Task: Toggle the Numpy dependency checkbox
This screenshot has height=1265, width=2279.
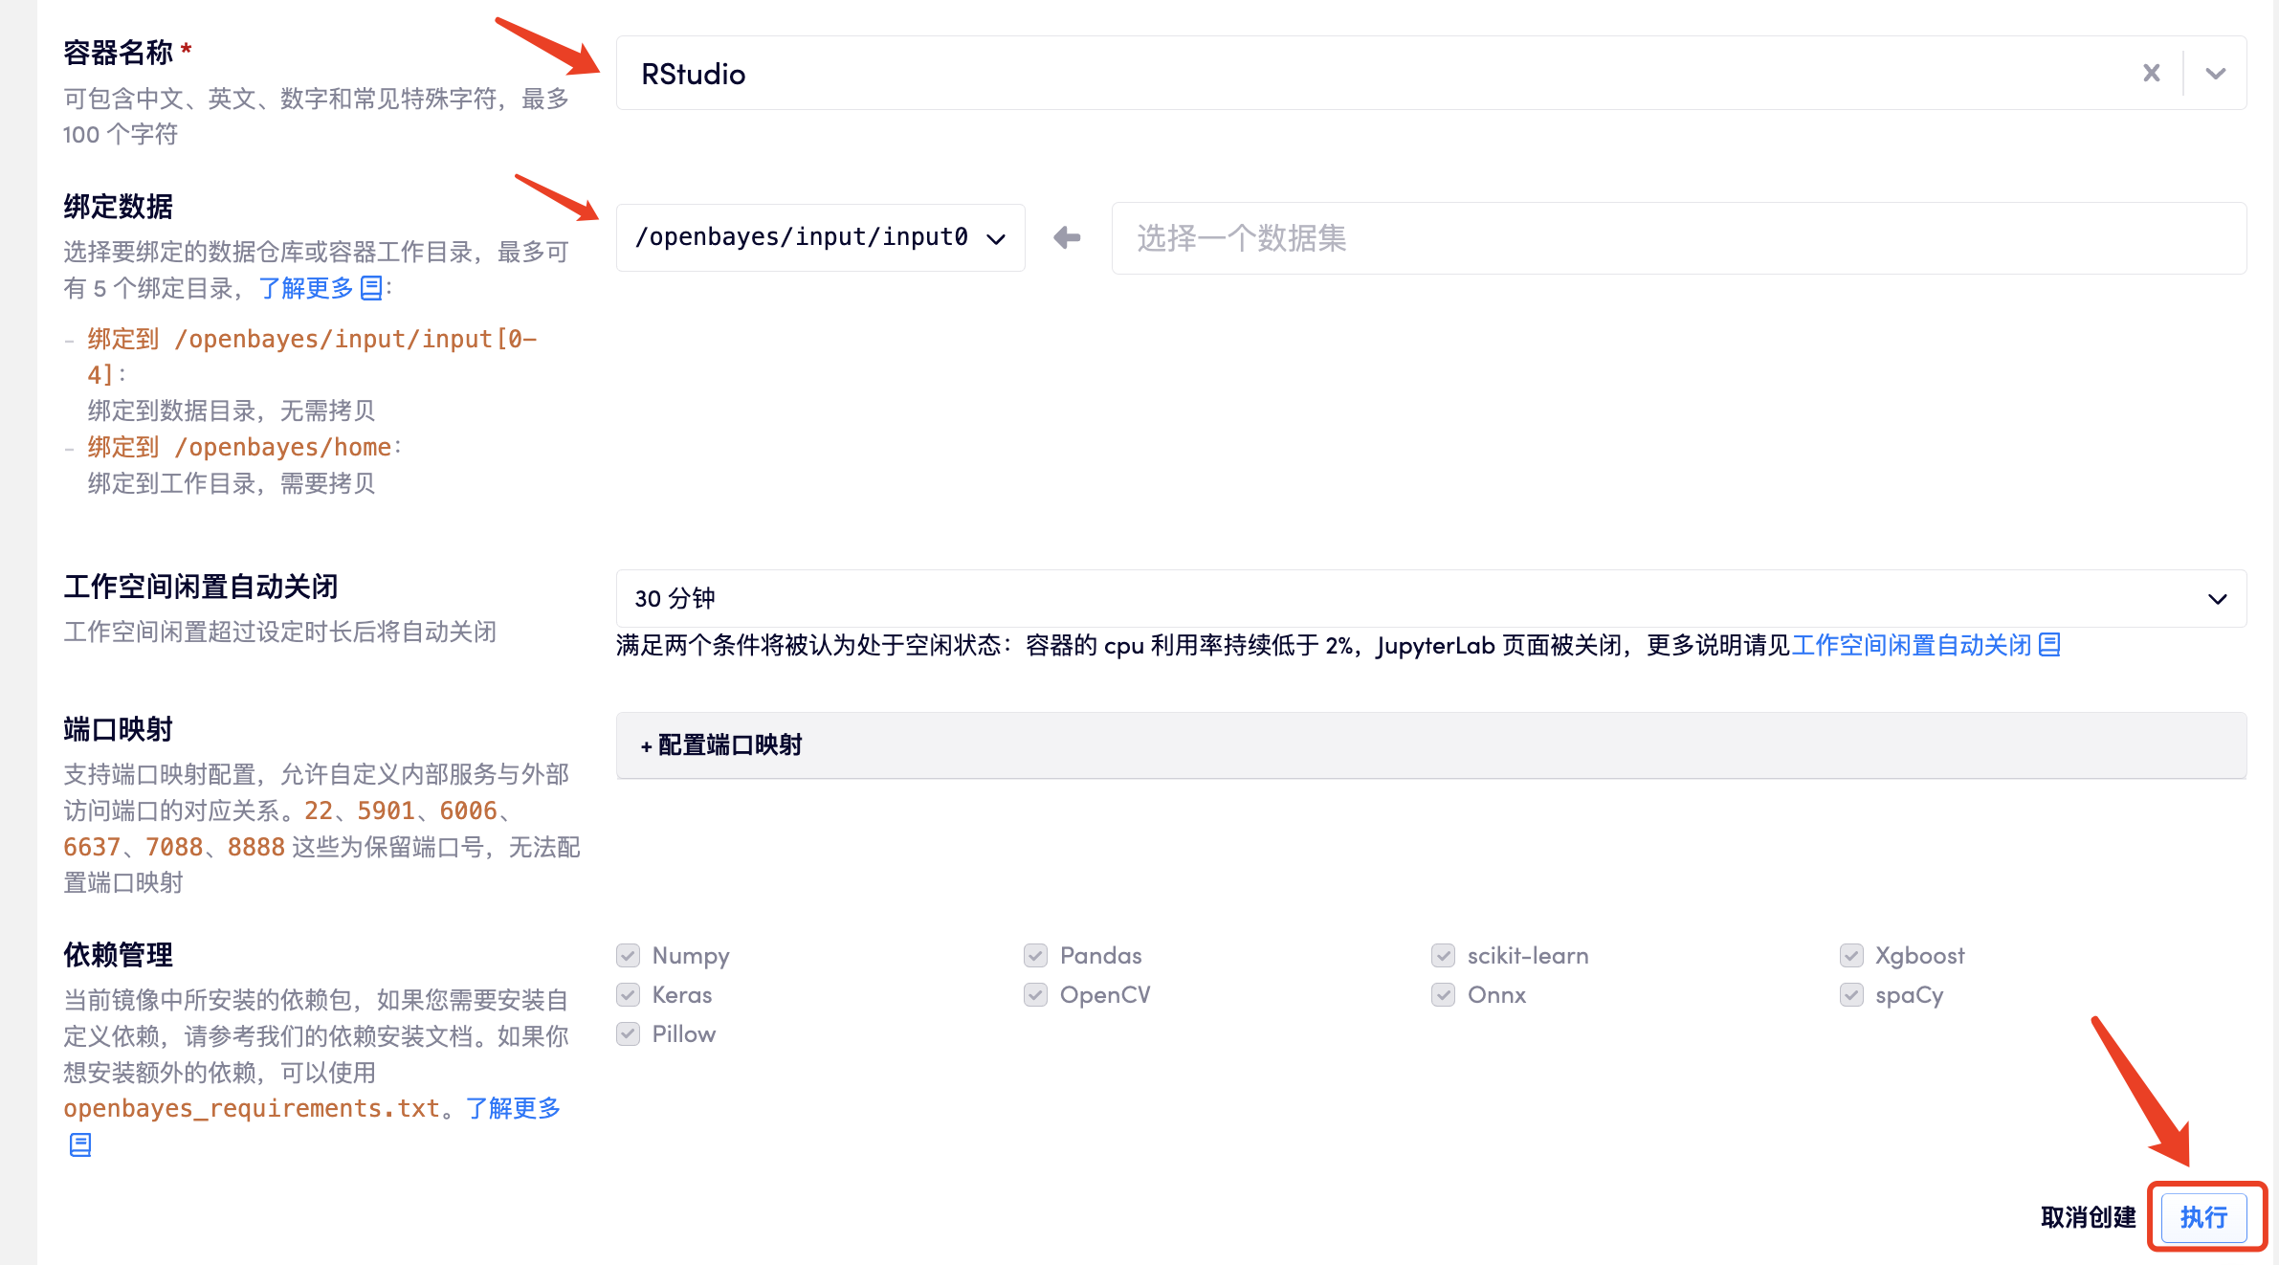Action: coord(629,956)
